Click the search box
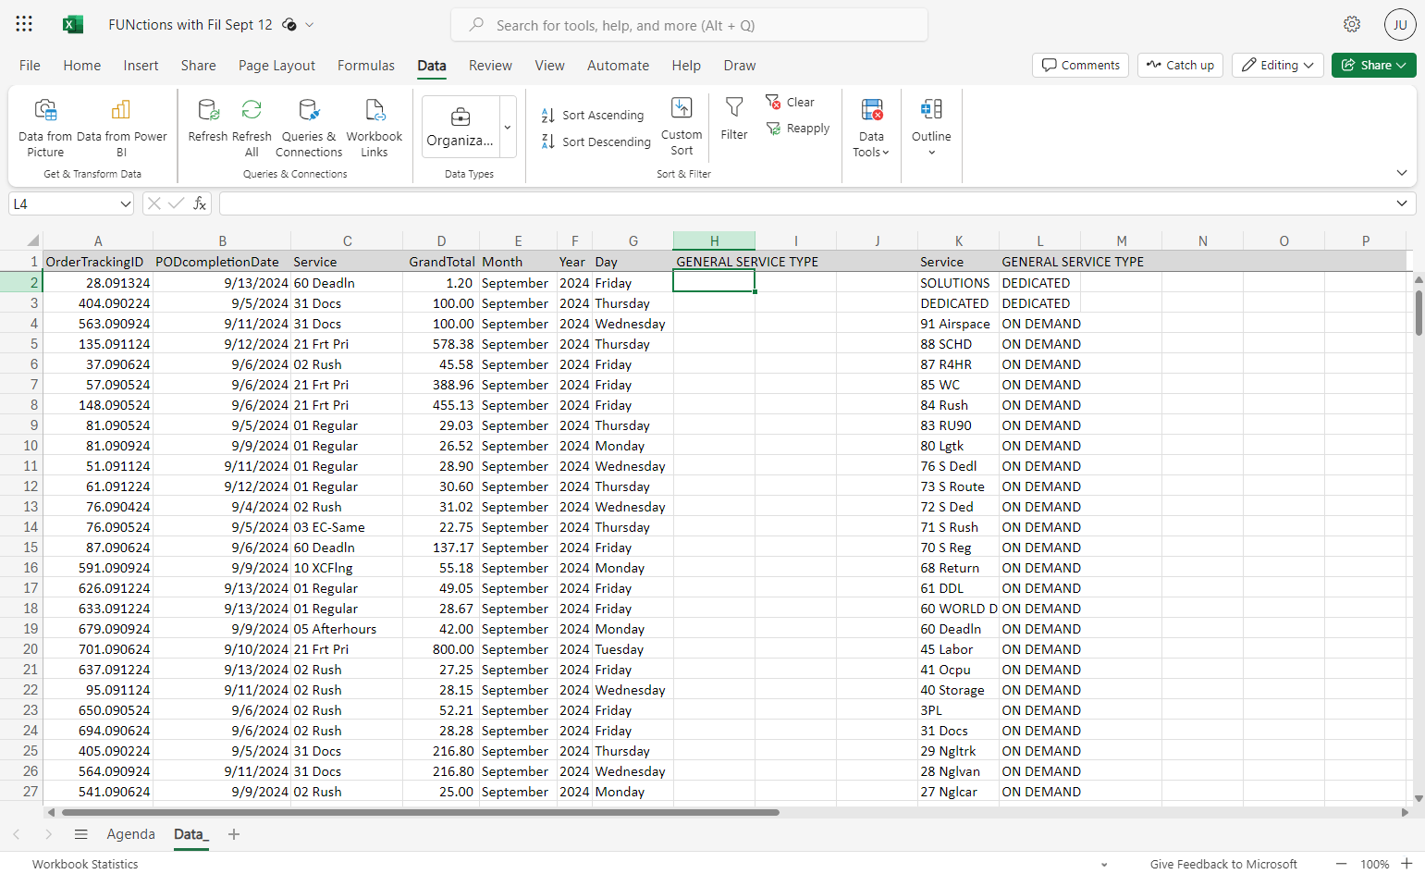Image resolution: width=1425 pixels, height=874 pixels. [x=689, y=25]
